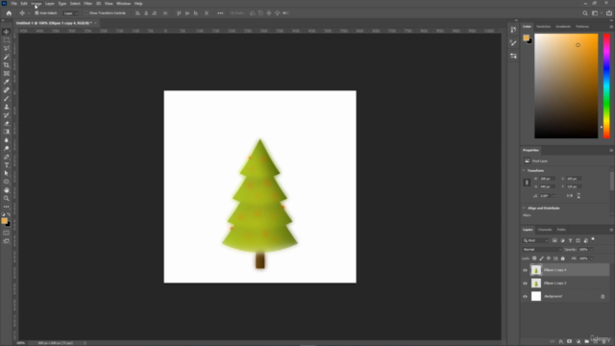Select the Ellipse shape tool
Screen dimensions: 615x346
click(7, 182)
